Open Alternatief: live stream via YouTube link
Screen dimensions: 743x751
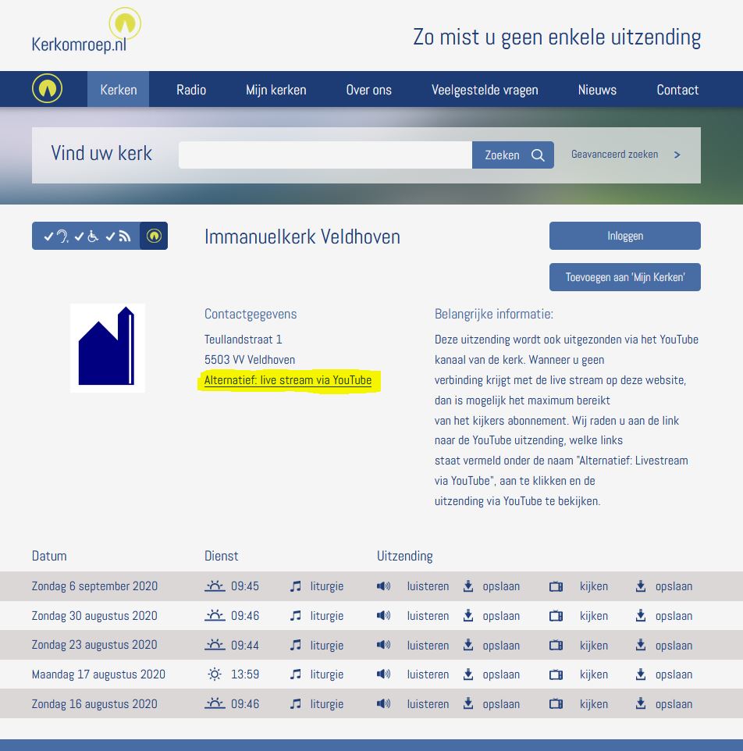pyautogui.click(x=288, y=380)
